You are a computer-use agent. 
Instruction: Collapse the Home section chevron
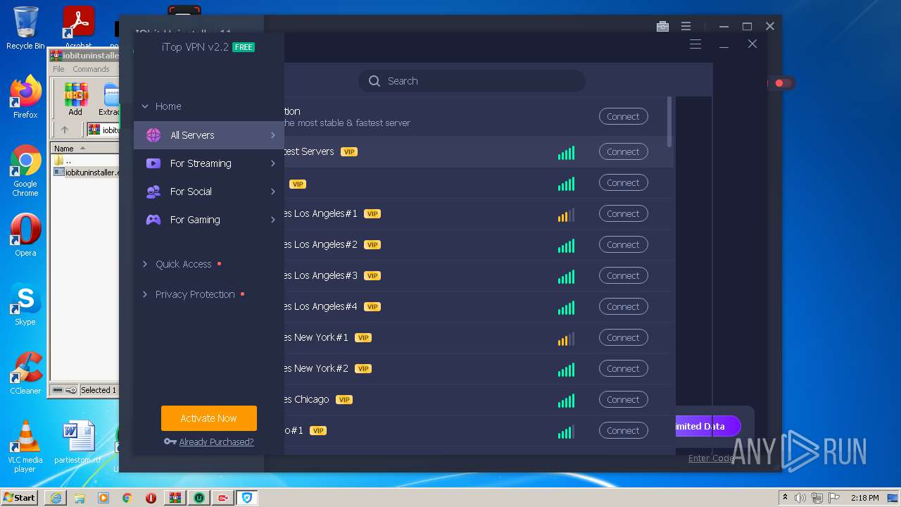point(145,106)
